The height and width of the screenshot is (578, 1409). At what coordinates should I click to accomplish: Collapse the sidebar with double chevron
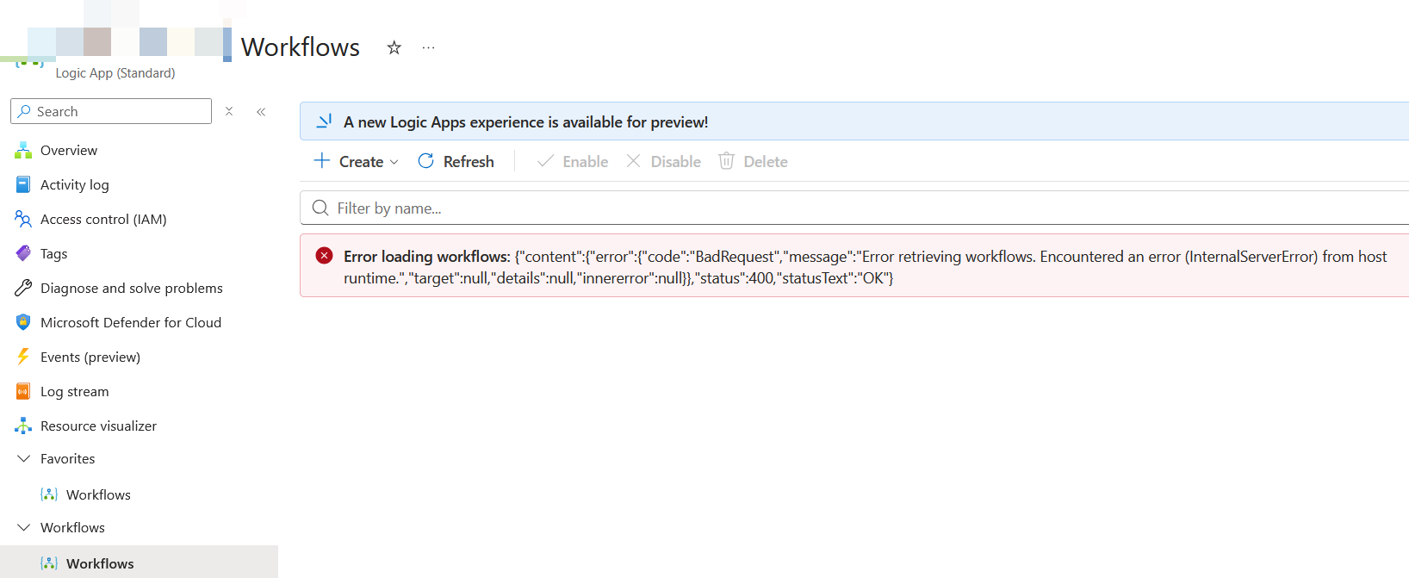[x=261, y=111]
